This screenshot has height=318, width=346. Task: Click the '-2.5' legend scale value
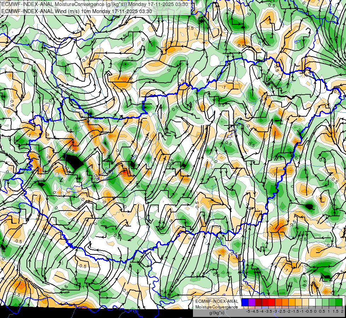pos(282,311)
